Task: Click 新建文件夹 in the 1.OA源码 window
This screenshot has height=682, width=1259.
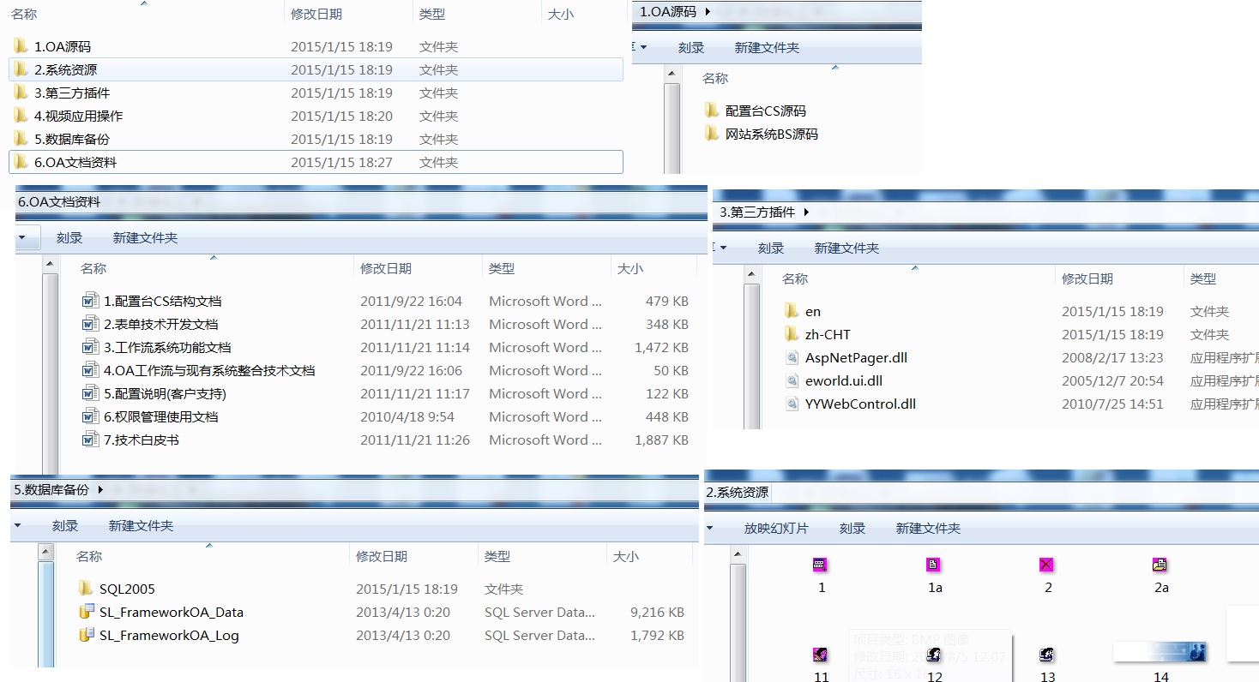Action: [767, 48]
